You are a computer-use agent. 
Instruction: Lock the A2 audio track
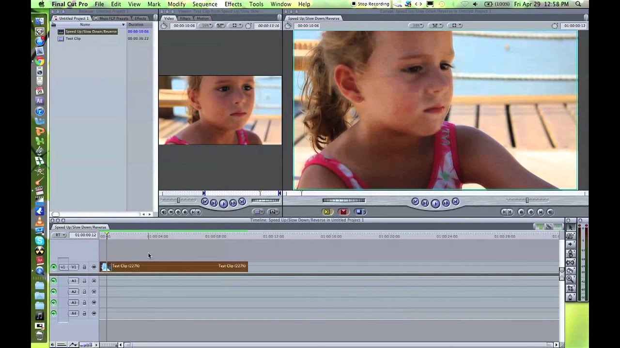pos(84,292)
